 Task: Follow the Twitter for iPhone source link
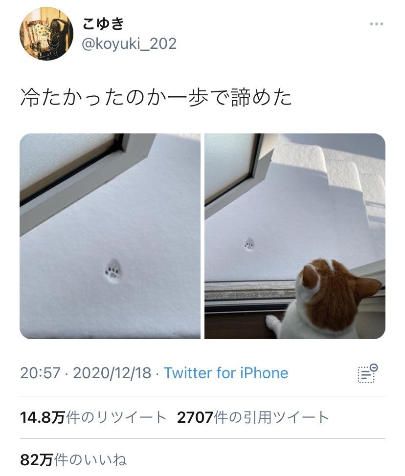pos(226,373)
